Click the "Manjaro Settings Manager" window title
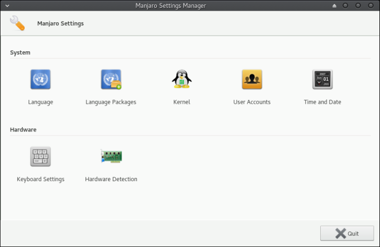380x247 pixels. point(170,6)
